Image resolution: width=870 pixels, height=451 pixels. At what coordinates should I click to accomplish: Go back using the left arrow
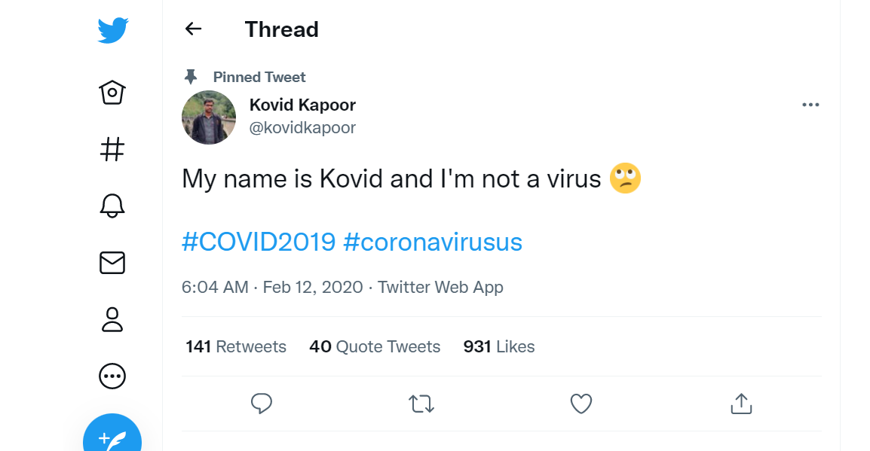point(194,29)
